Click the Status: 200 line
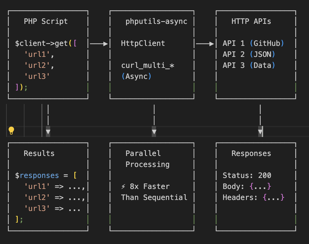Screen dimensions: 309x244 (x=247, y=176)
